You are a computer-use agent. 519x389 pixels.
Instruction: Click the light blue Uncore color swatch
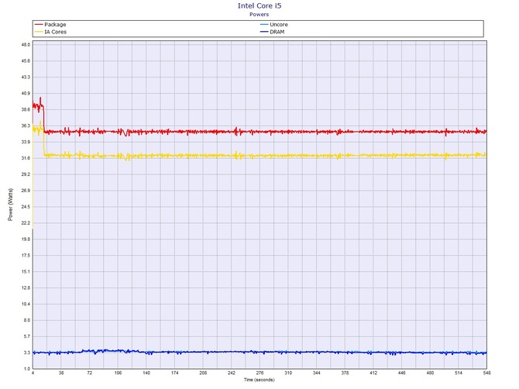(x=264, y=25)
